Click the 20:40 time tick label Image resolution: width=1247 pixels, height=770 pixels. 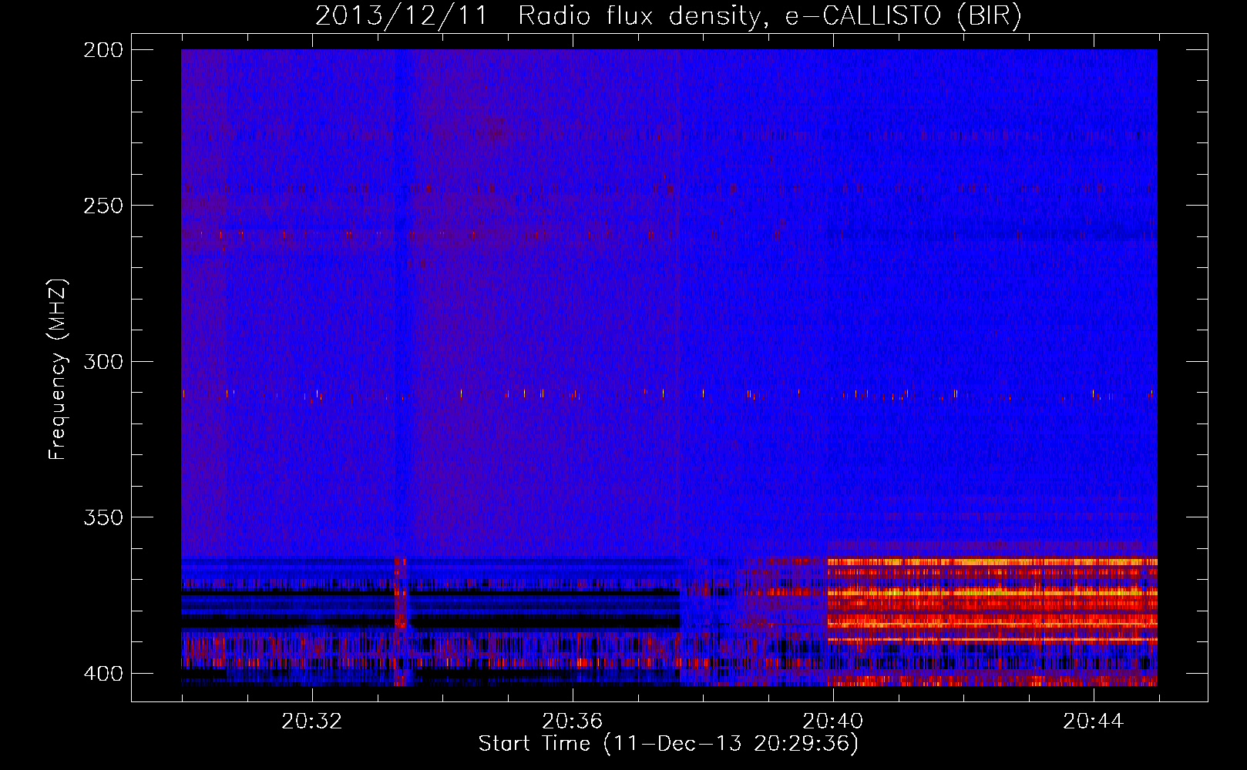click(x=833, y=721)
